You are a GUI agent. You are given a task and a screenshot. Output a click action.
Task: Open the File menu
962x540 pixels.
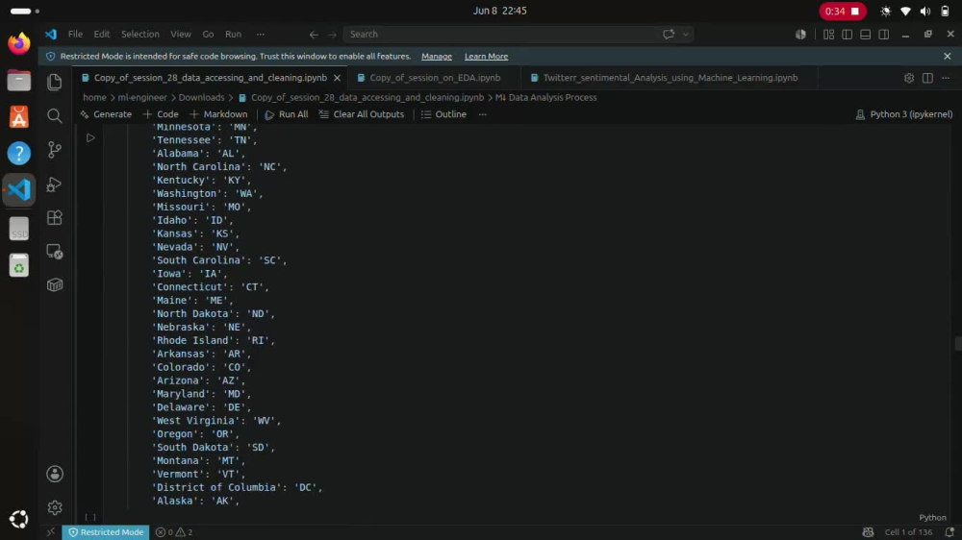[x=75, y=35]
